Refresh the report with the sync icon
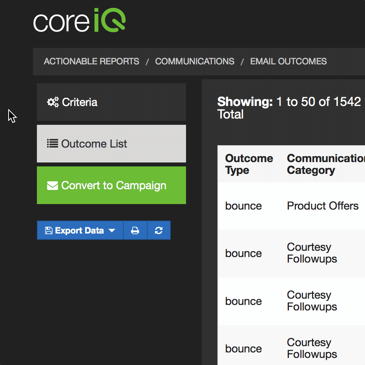Image resolution: width=365 pixels, height=365 pixels. [159, 230]
